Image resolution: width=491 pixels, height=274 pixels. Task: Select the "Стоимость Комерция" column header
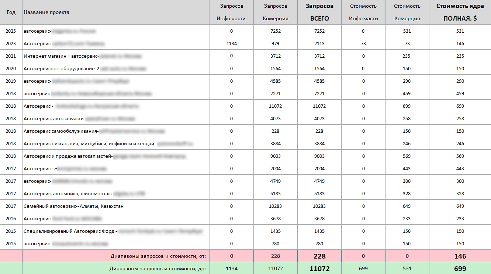pyautogui.click(x=407, y=12)
